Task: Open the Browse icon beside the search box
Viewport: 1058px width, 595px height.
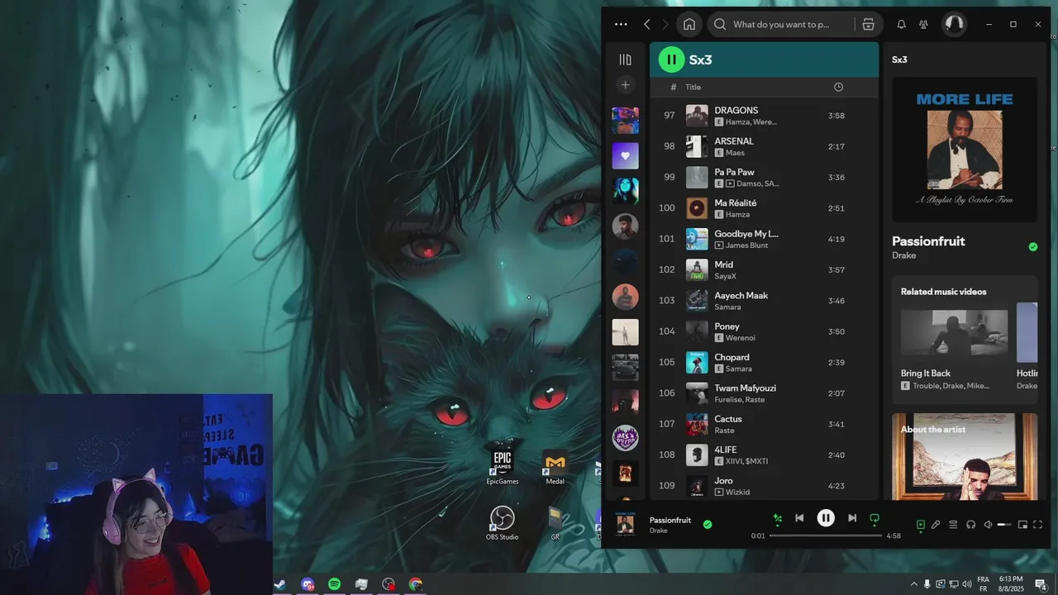Action: click(x=868, y=25)
